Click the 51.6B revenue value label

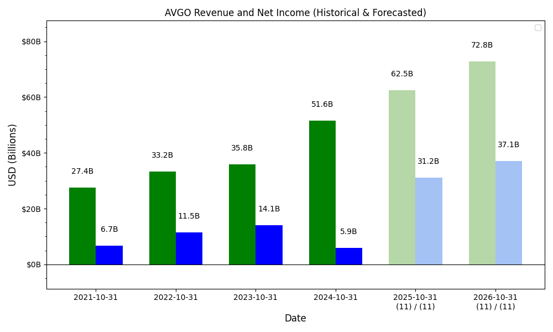coord(322,104)
